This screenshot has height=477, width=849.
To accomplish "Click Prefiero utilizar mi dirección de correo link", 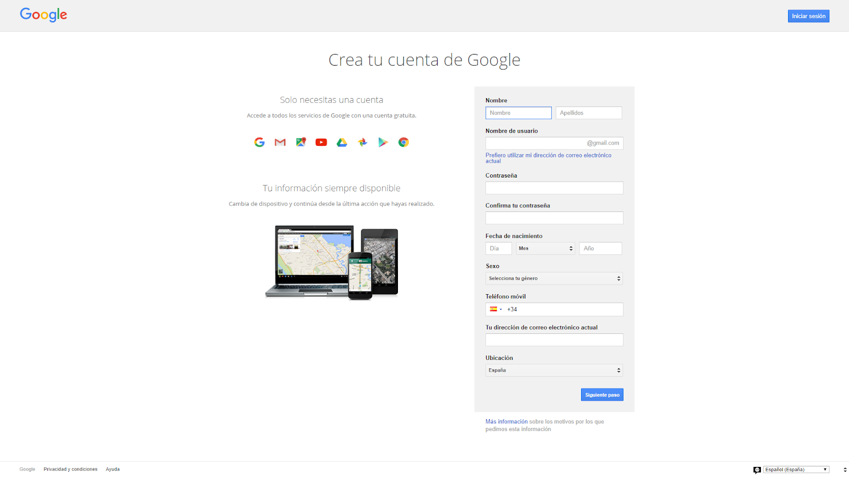I will pyautogui.click(x=548, y=158).
